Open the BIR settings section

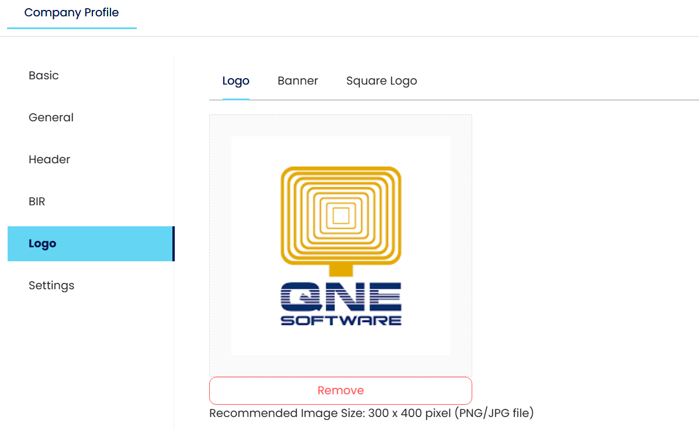pos(37,201)
